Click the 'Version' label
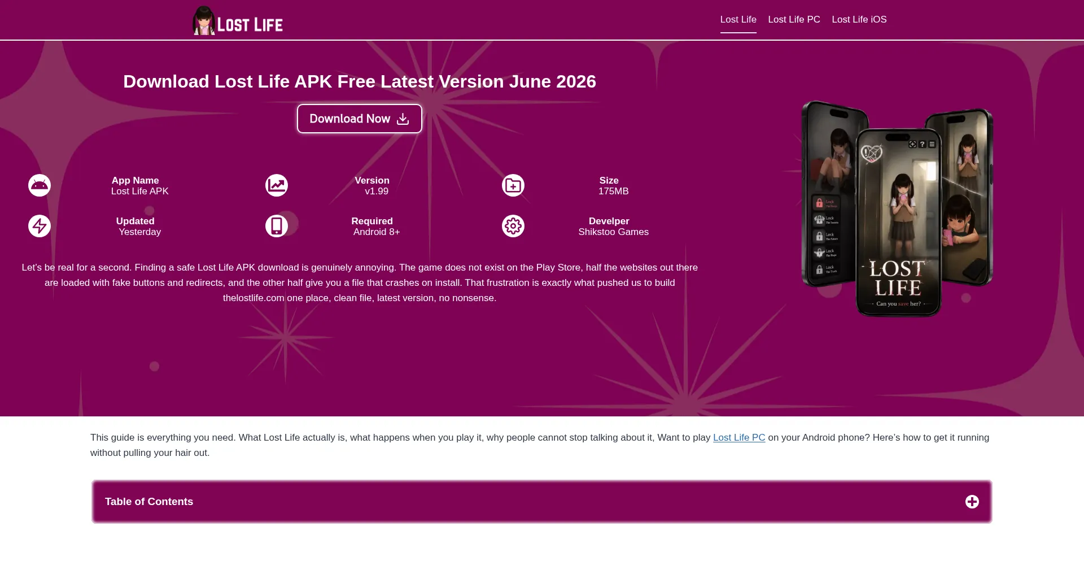This screenshot has height=561, width=1084. 372,180
